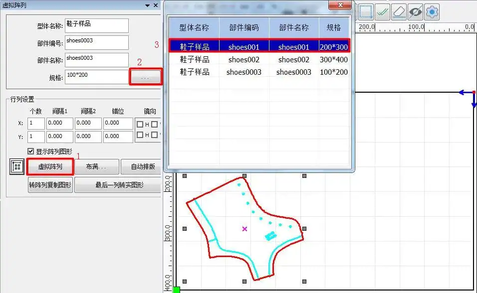
Task: Select the shoes001 cell under 部件编码
Action: (x=244, y=47)
